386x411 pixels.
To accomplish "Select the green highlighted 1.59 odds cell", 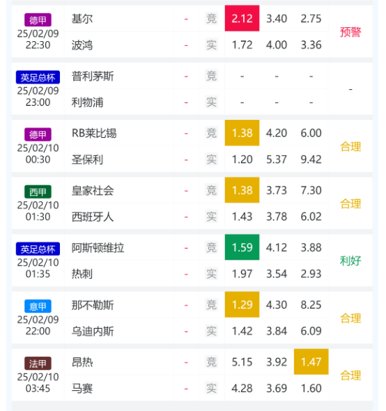I will 242,247.
